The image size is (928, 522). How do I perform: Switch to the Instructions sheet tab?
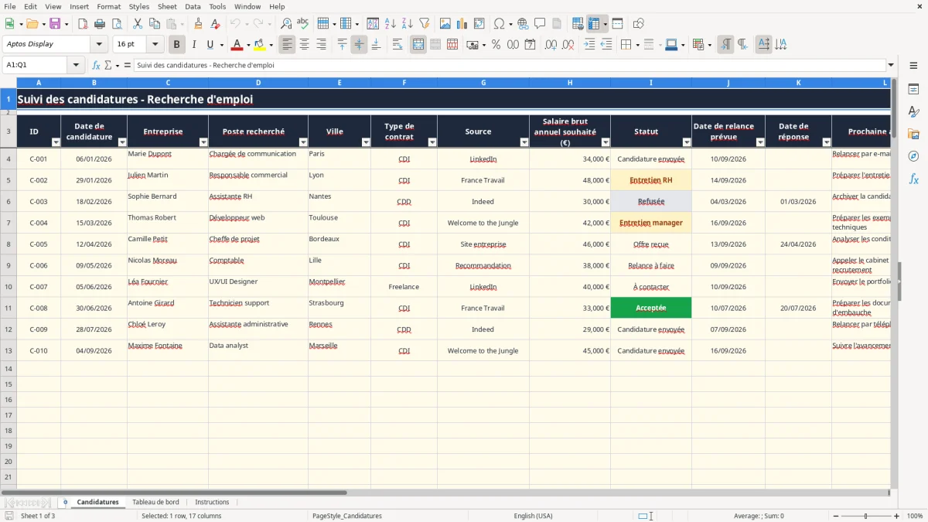(212, 503)
